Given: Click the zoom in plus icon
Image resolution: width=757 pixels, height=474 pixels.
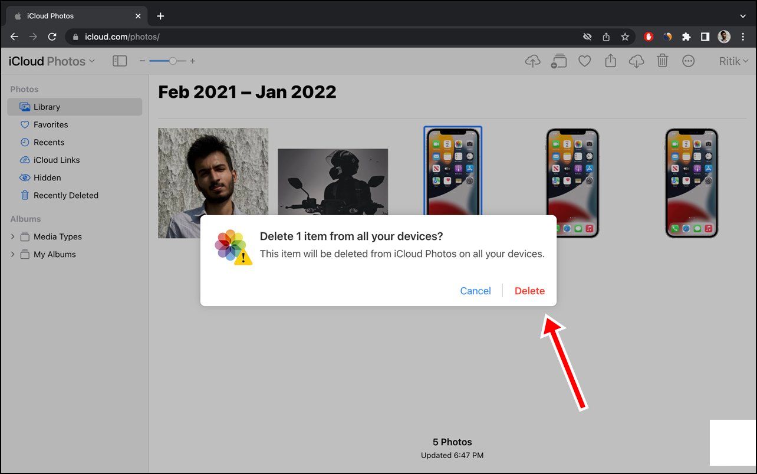Looking at the screenshot, I should pos(192,61).
